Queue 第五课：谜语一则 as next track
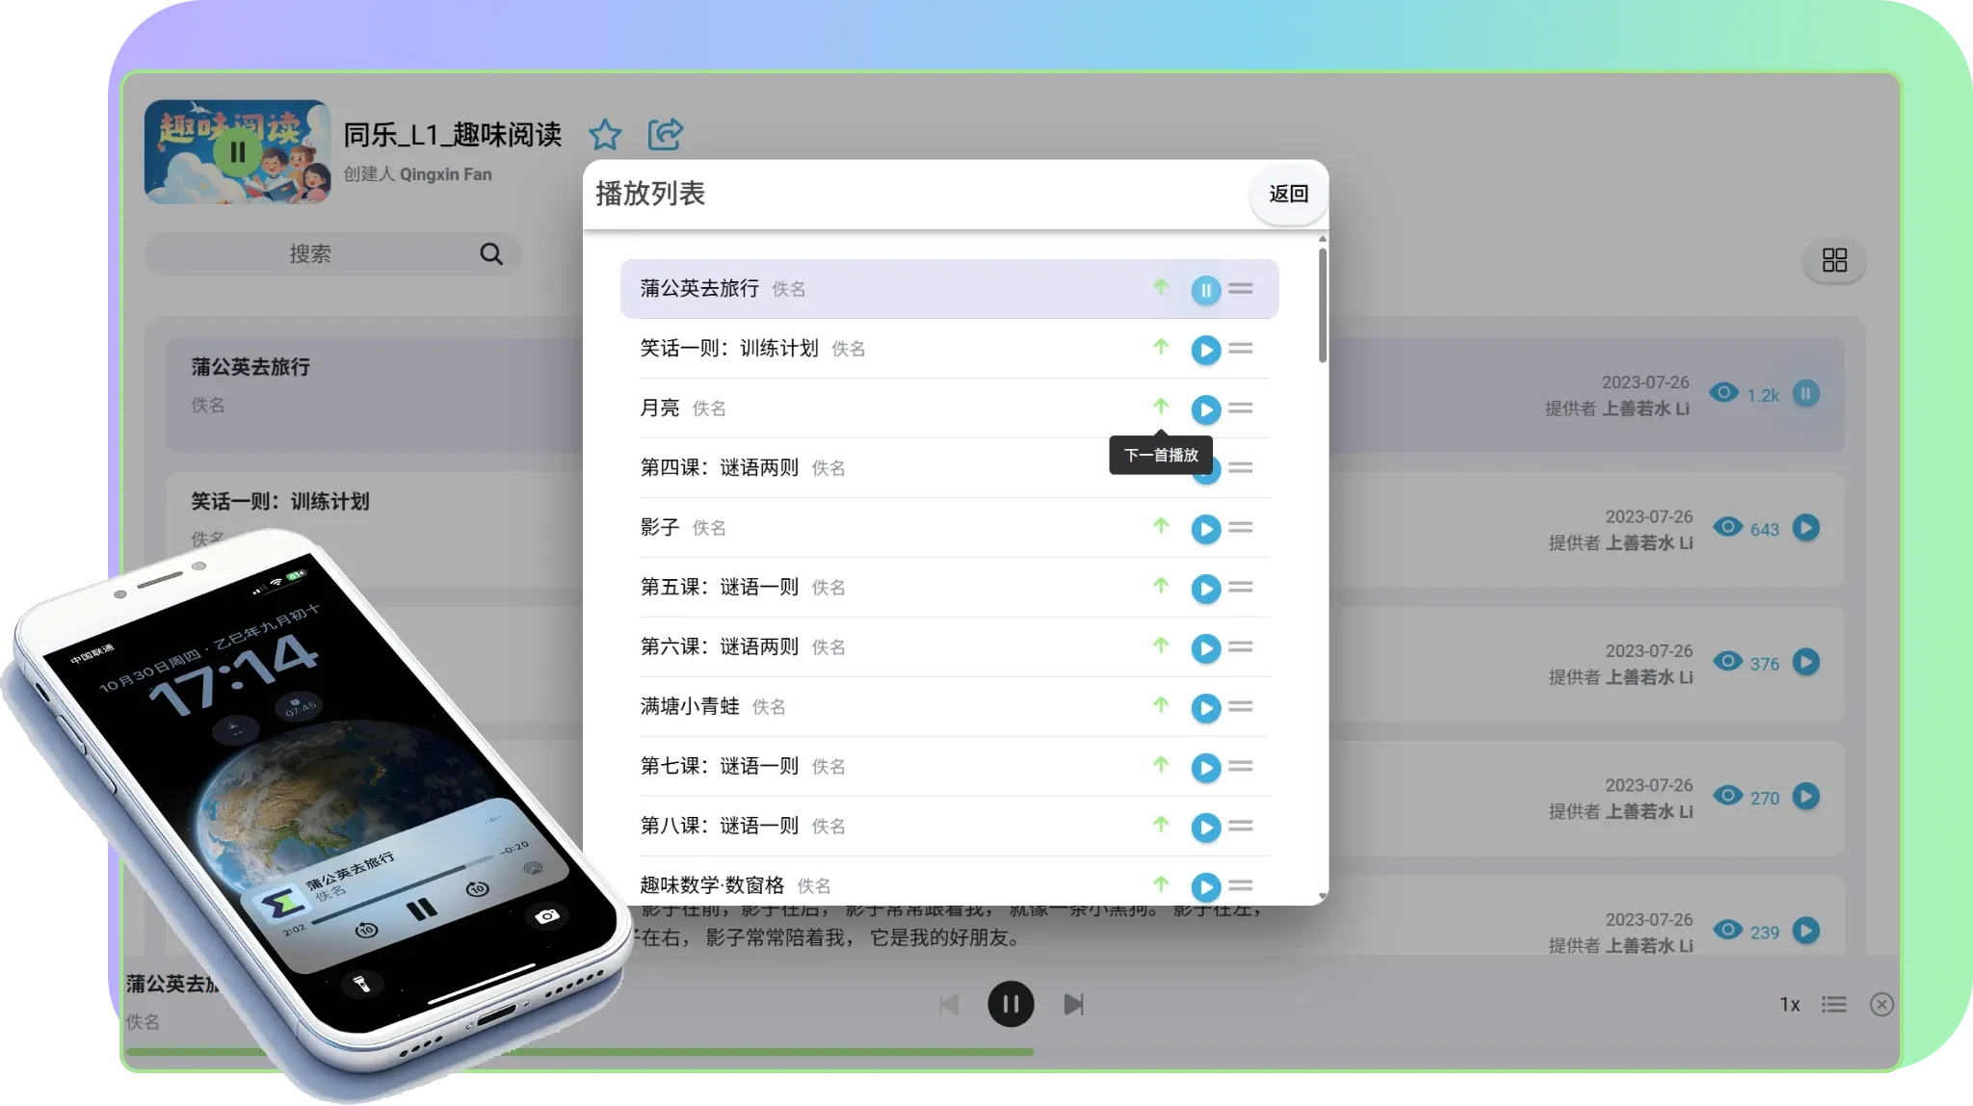The image size is (1973, 1106). click(x=1161, y=586)
